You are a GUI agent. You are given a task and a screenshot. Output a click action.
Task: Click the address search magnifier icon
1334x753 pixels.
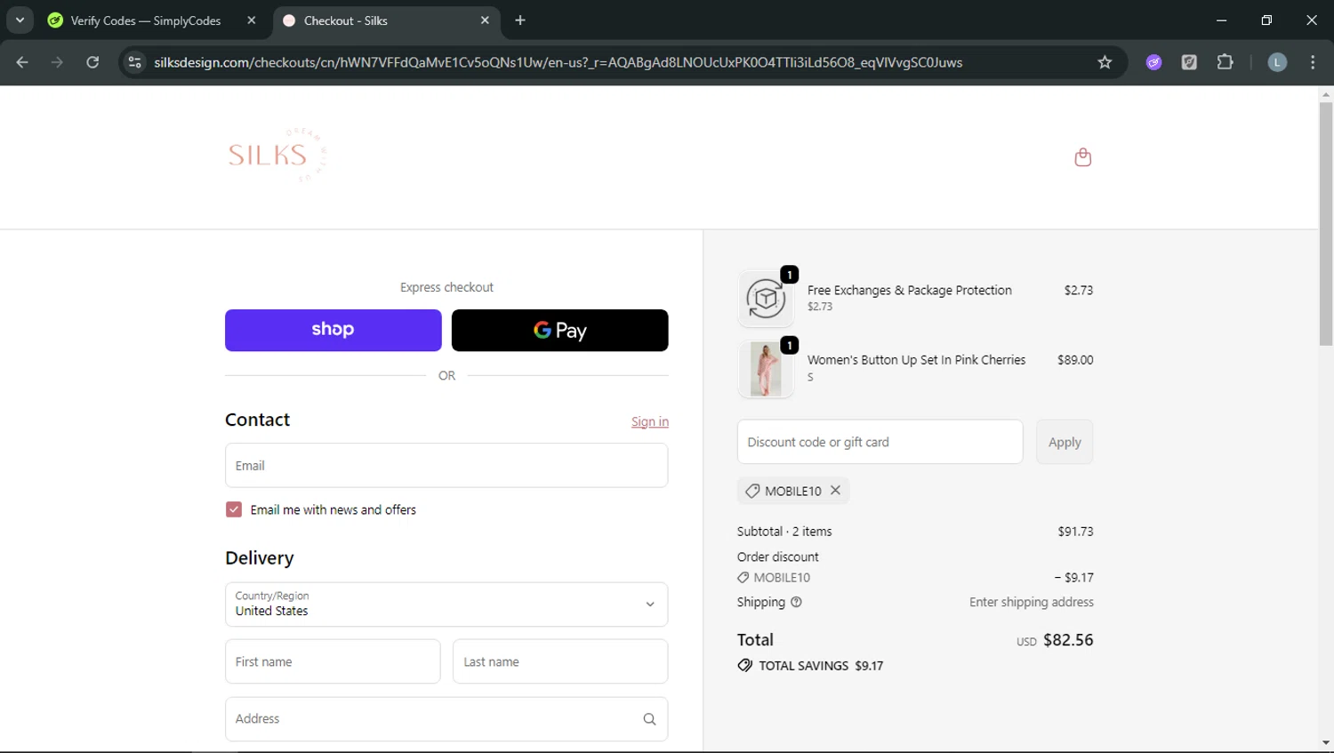click(x=649, y=719)
